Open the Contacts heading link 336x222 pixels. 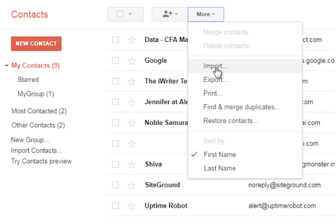[x=29, y=14]
